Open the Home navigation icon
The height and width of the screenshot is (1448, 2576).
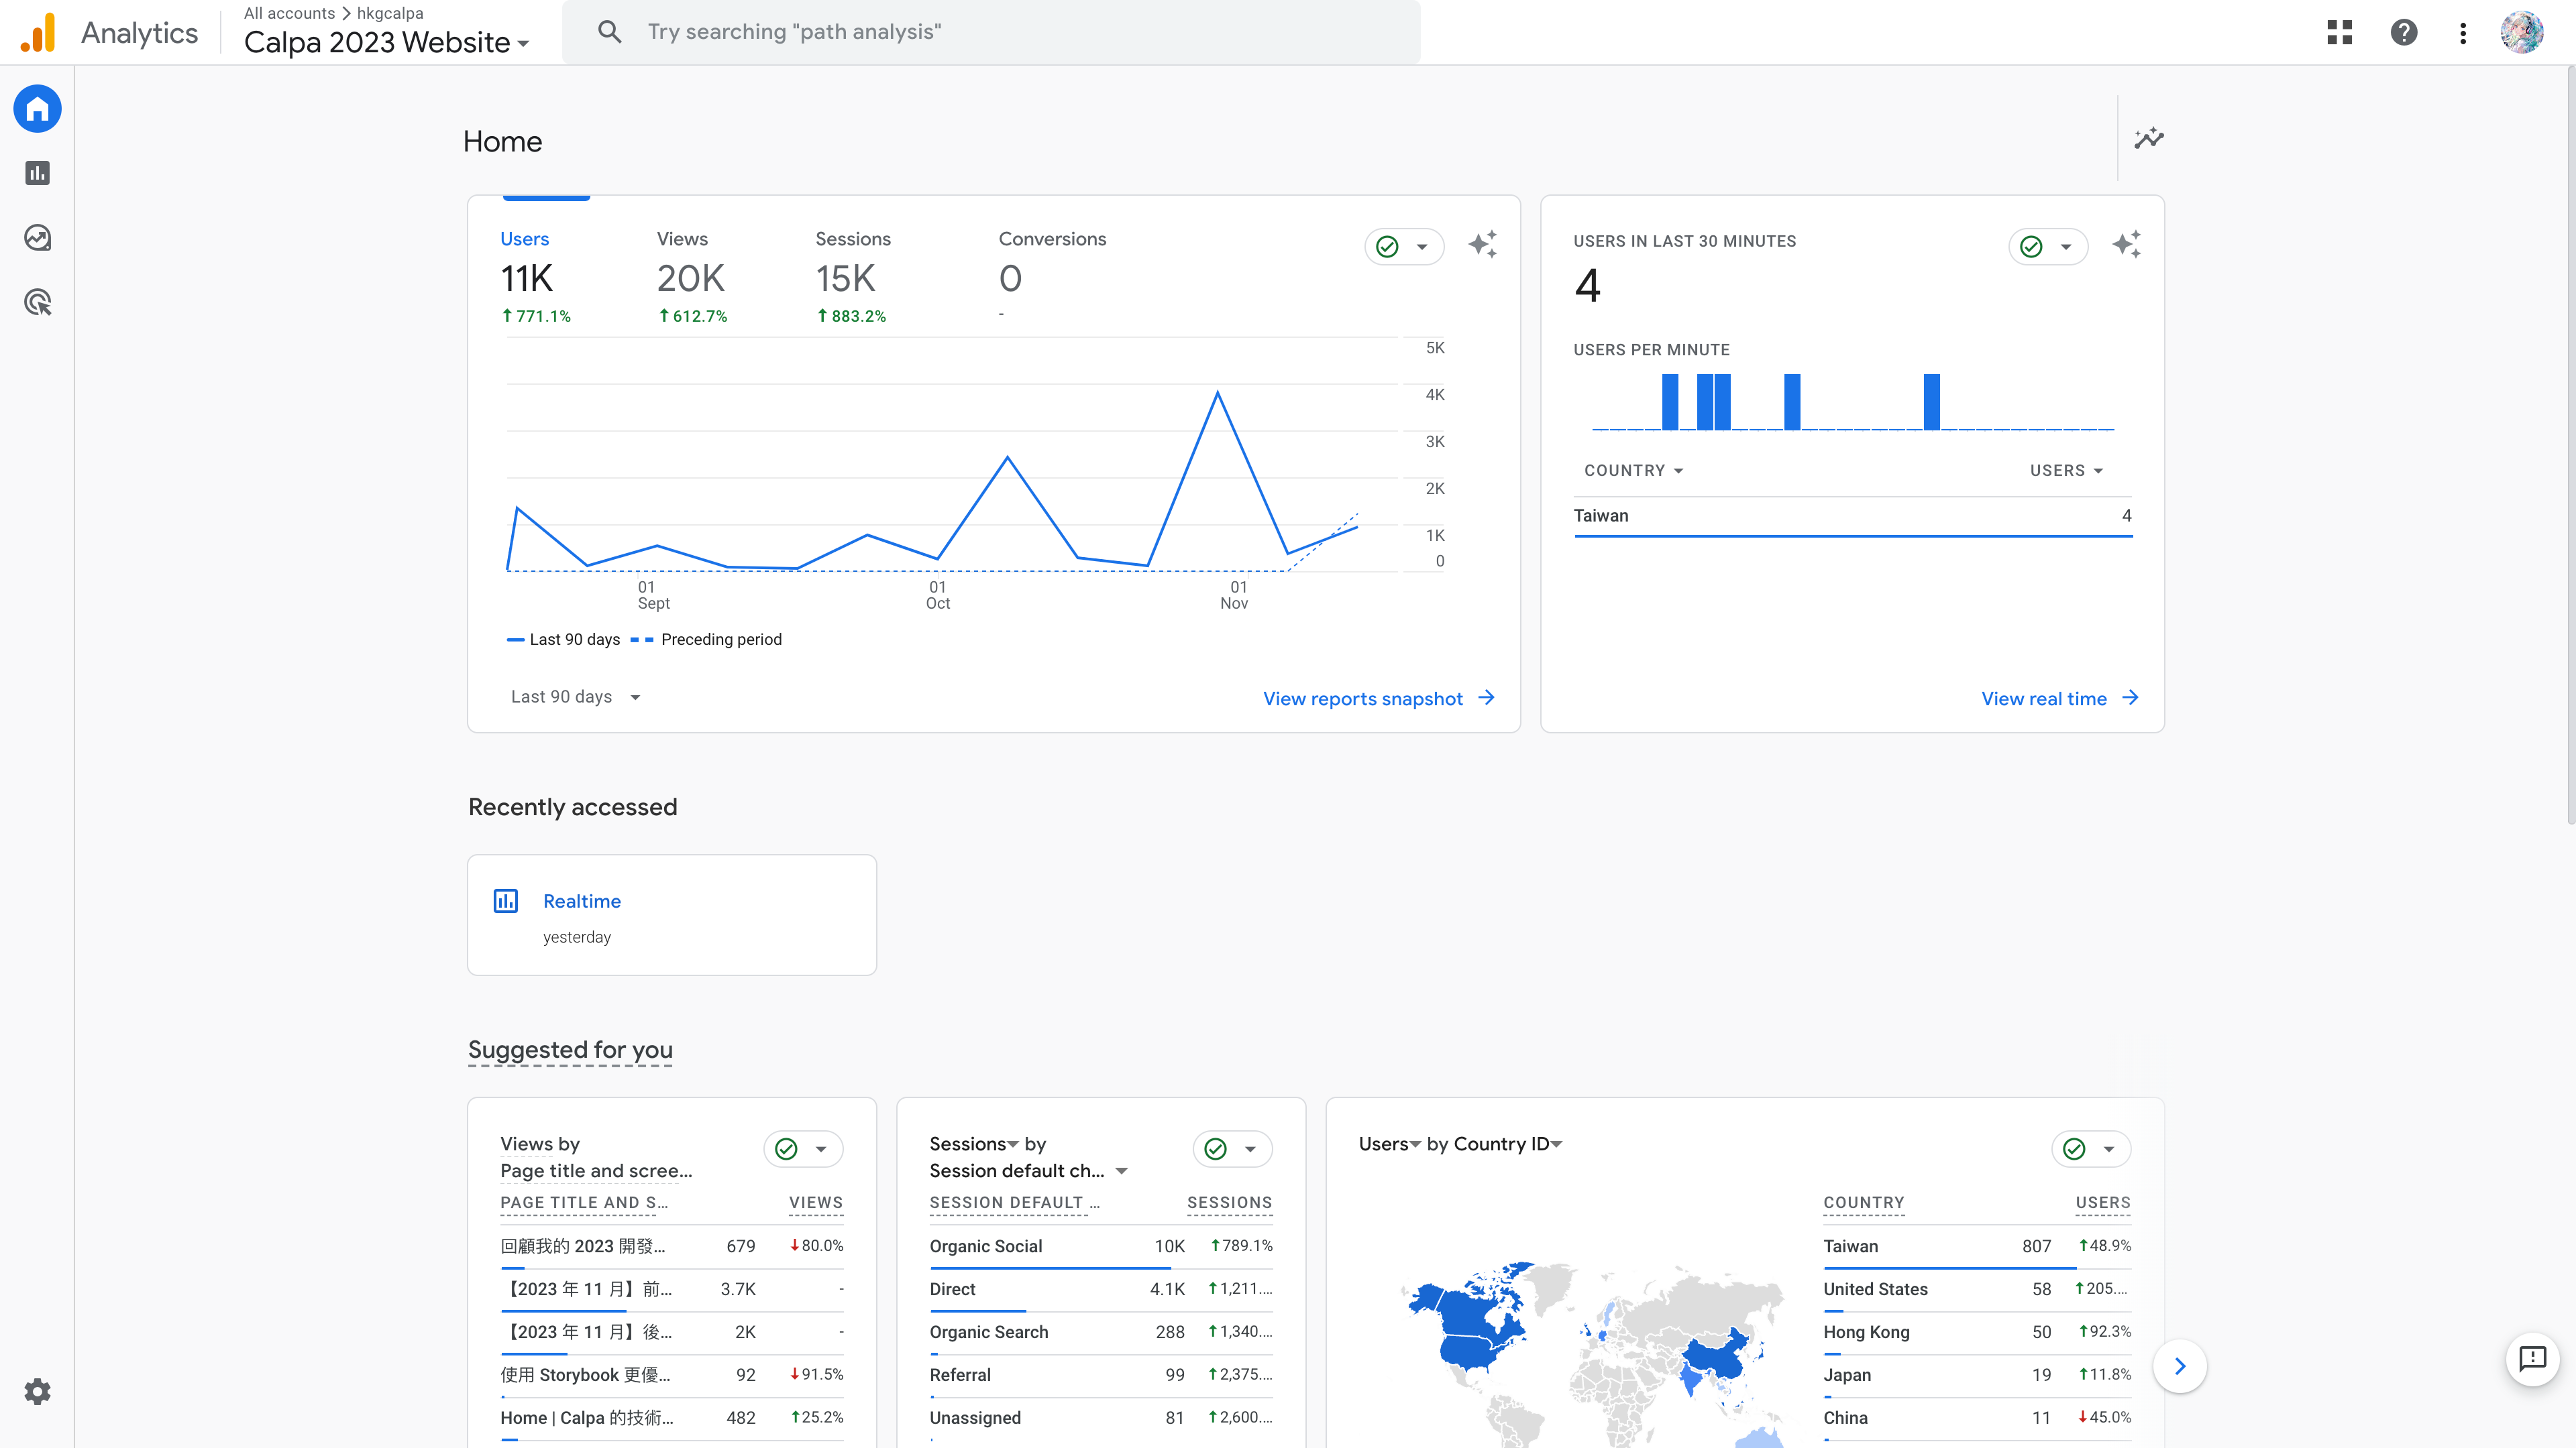[x=37, y=109]
